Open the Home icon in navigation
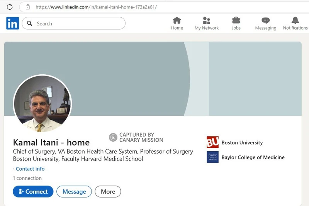The image size is (309, 206). click(177, 20)
